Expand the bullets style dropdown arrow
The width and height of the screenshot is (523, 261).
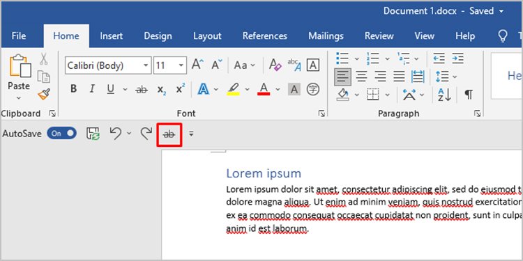(356, 59)
